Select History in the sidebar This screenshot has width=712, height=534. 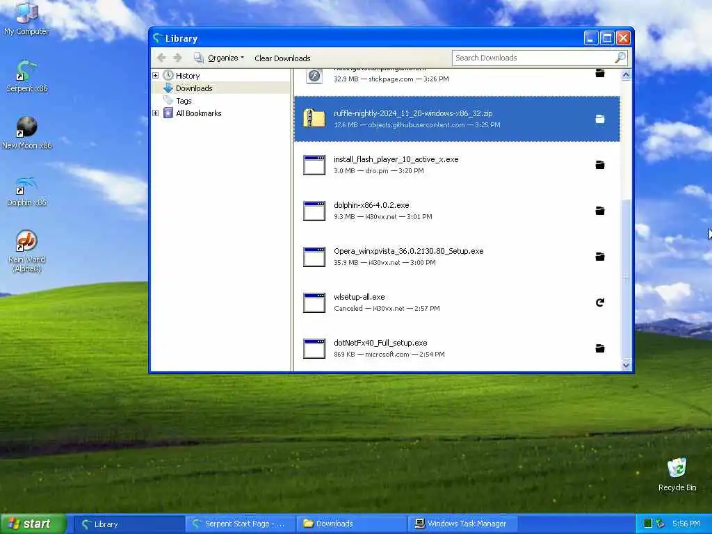[x=188, y=75]
